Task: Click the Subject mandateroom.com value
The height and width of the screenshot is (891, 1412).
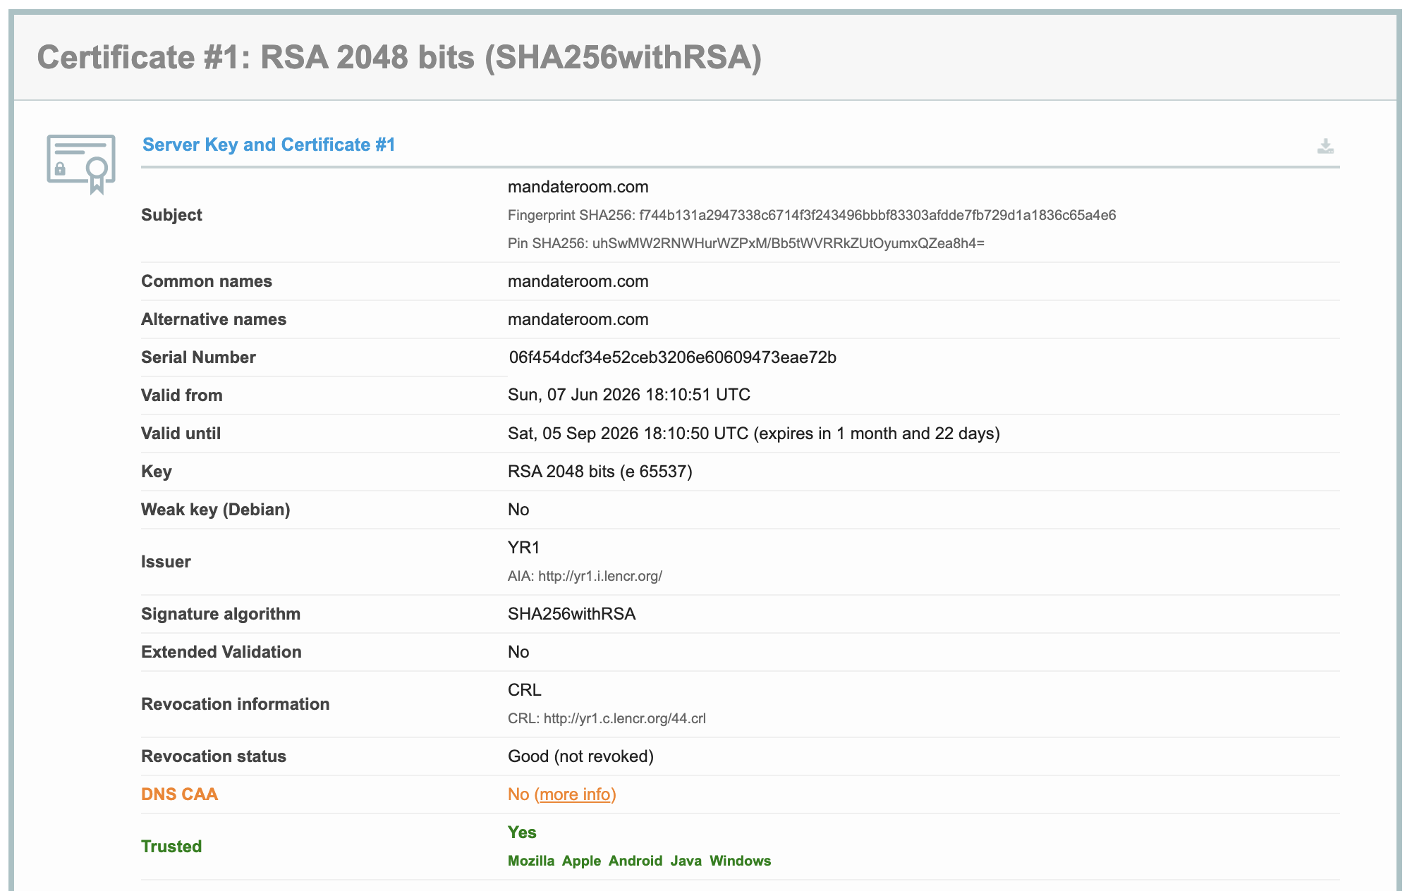Action: (x=578, y=187)
